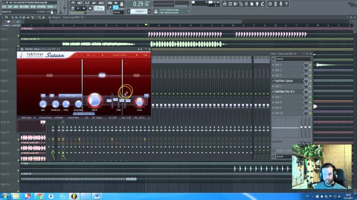Click the Saturn LEVEL knob

click(139, 102)
